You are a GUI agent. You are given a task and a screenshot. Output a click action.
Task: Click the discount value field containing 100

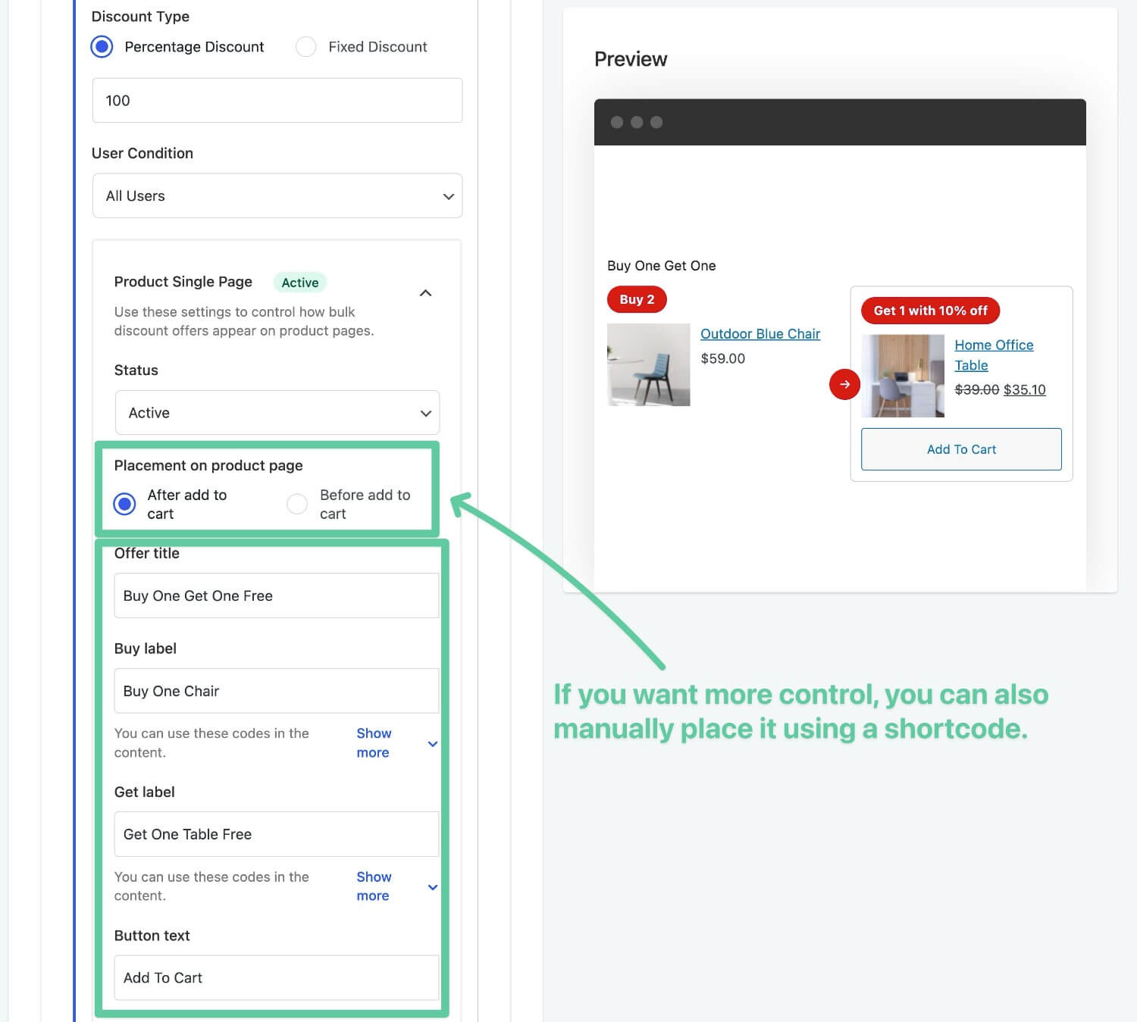pyautogui.click(x=277, y=100)
